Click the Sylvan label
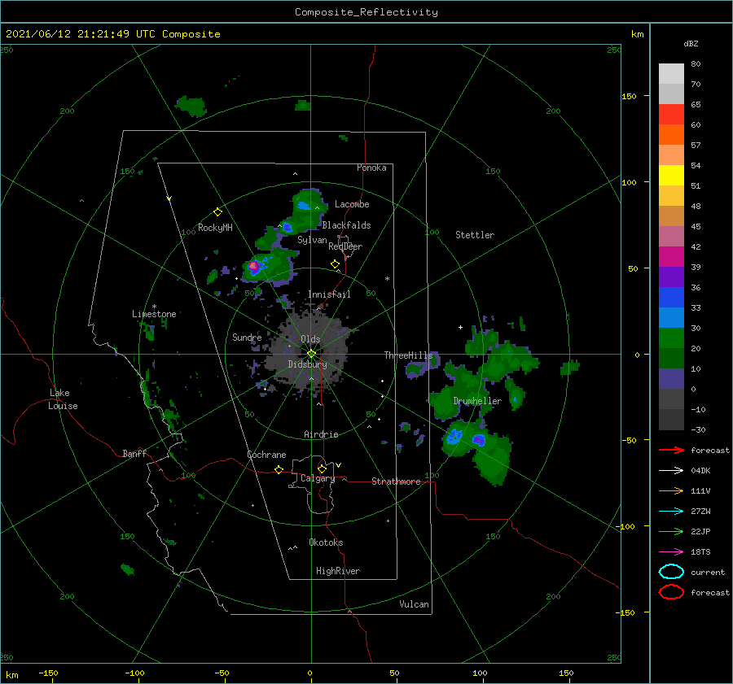 (312, 240)
